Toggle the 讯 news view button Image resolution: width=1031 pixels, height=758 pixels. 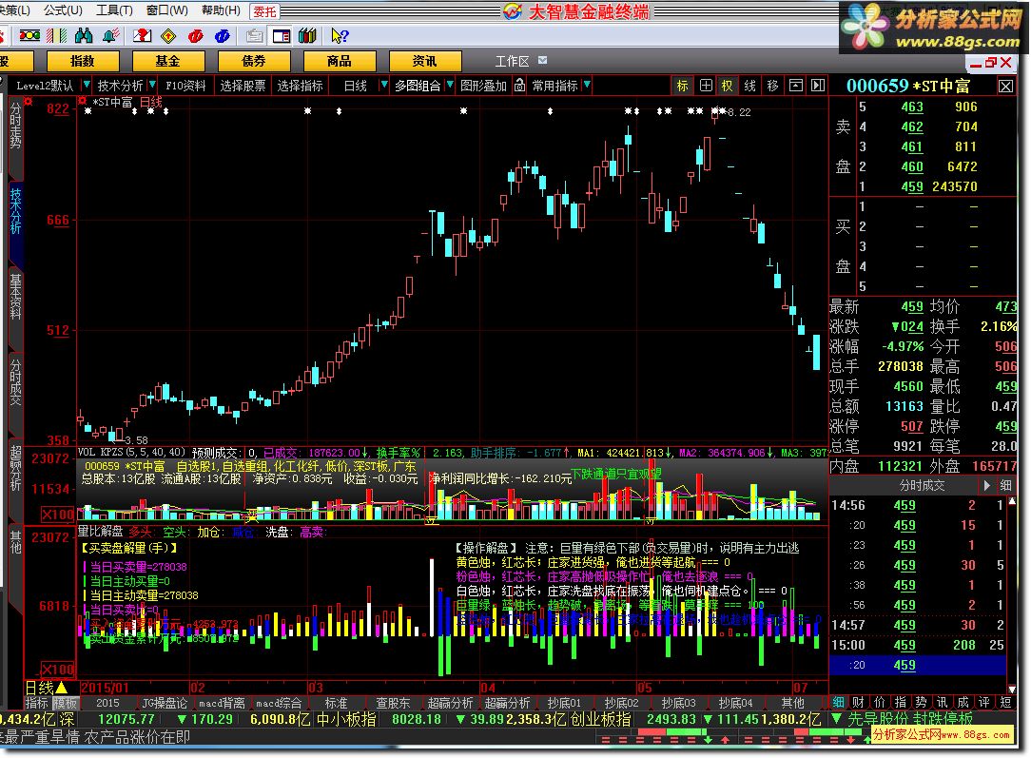(943, 702)
